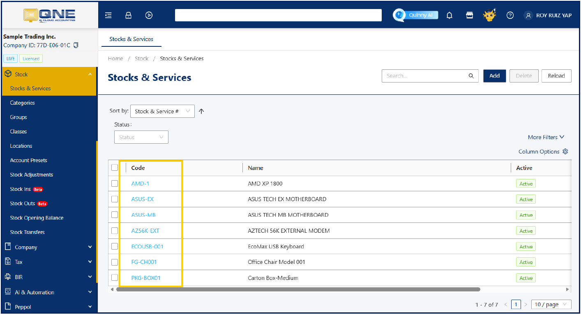The width and height of the screenshot is (581, 314).
Task: Click page number 1
Action: coord(516,305)
